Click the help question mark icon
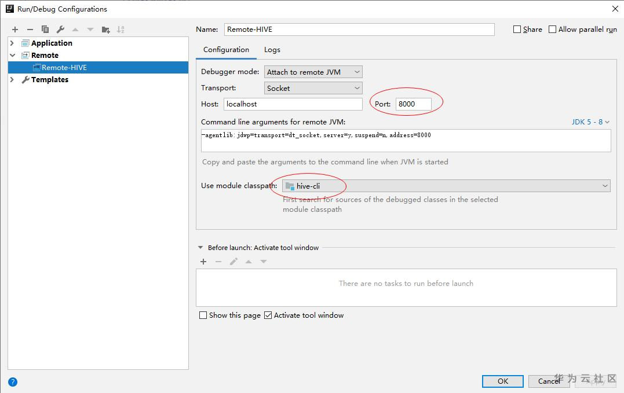The image size is (624, 393). tap(13, 381)
